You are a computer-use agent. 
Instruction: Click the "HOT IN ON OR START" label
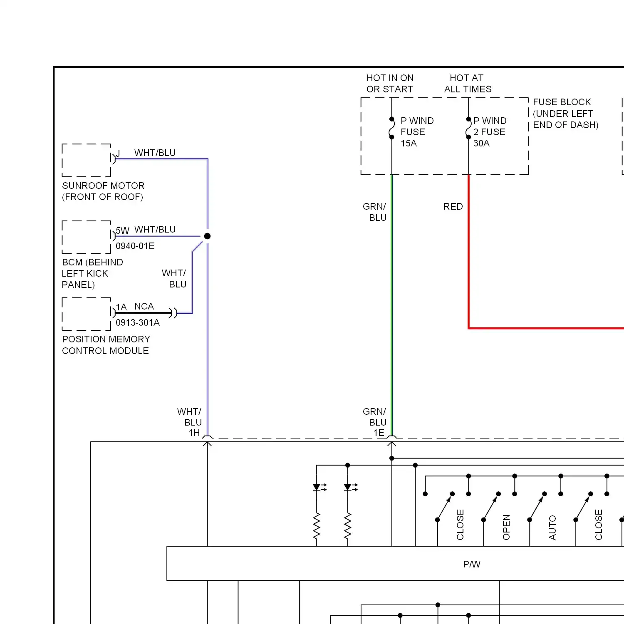pos(390,84)
